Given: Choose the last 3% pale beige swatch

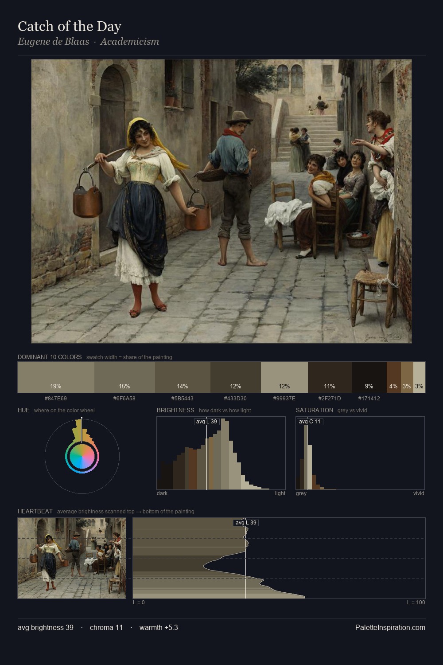Looking at the screenshot, I should 419,377.
